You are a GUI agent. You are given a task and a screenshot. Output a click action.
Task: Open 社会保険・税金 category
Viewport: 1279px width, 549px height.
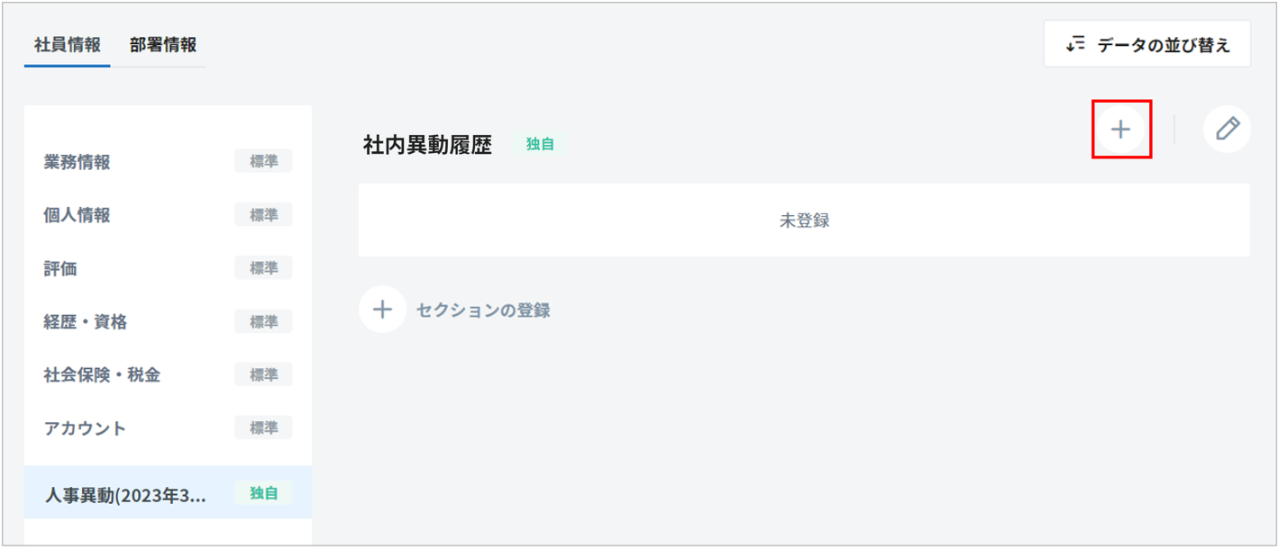pos(102,374)
